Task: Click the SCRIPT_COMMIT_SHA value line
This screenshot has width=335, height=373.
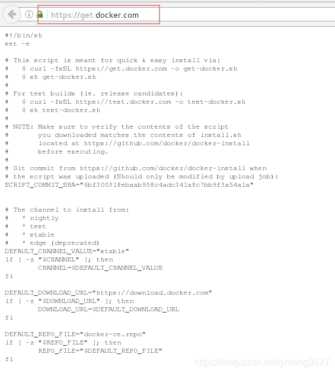Action: tap(129, 185)
